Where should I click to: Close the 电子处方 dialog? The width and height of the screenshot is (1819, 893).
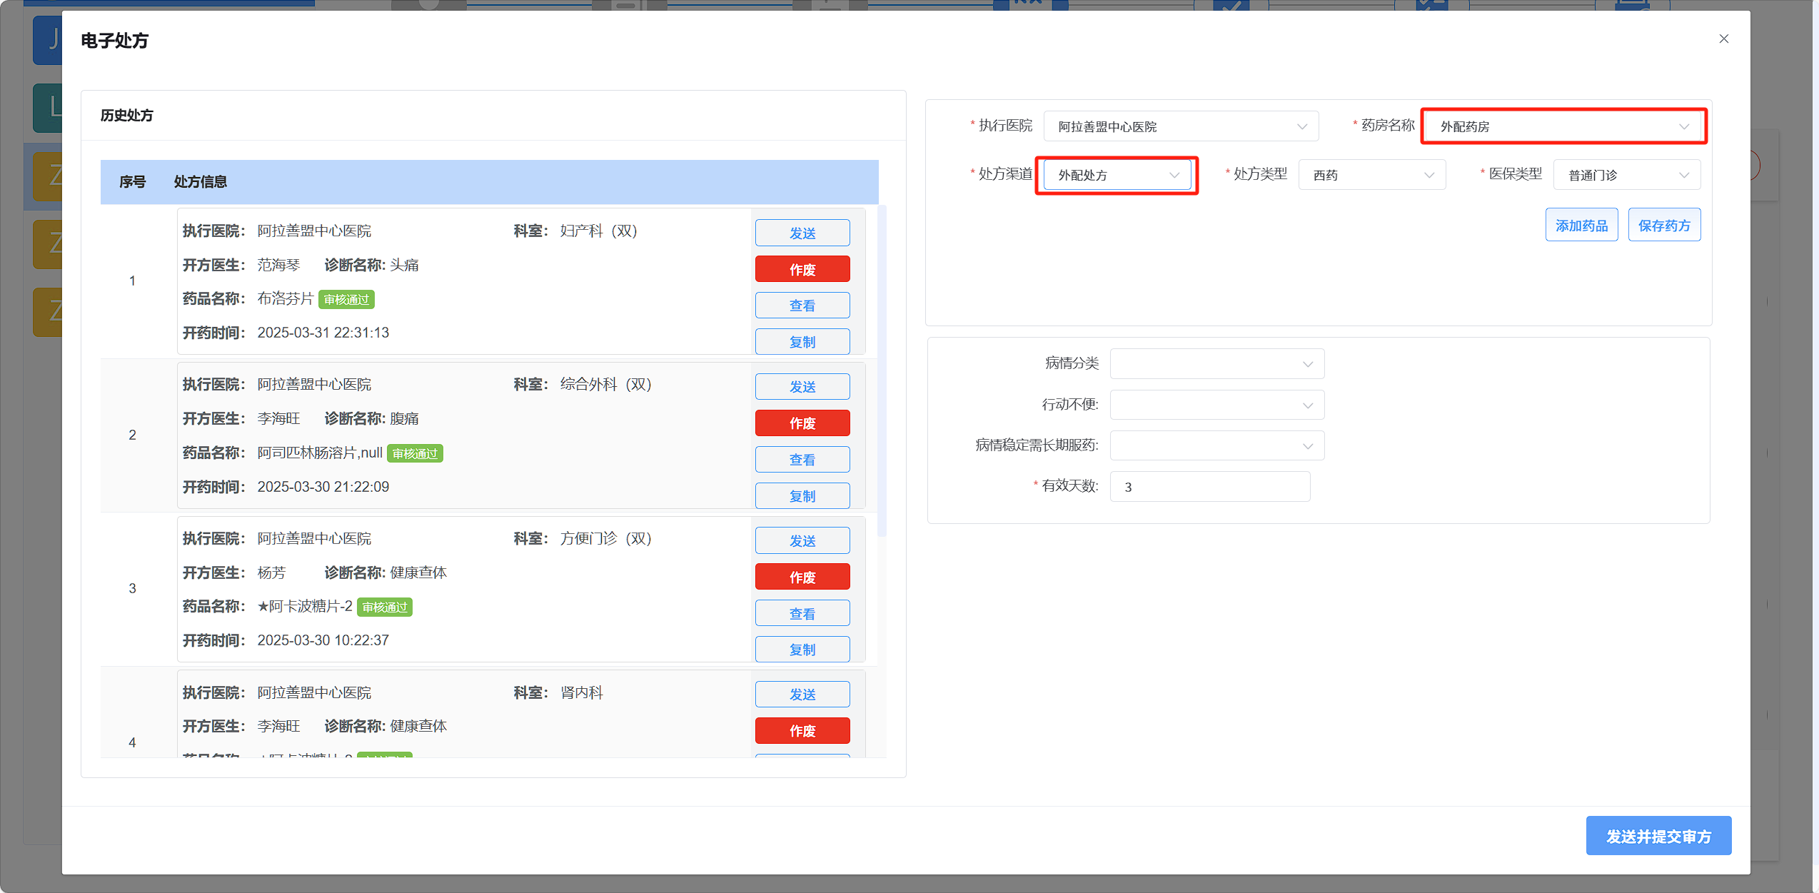(1723, 39)
